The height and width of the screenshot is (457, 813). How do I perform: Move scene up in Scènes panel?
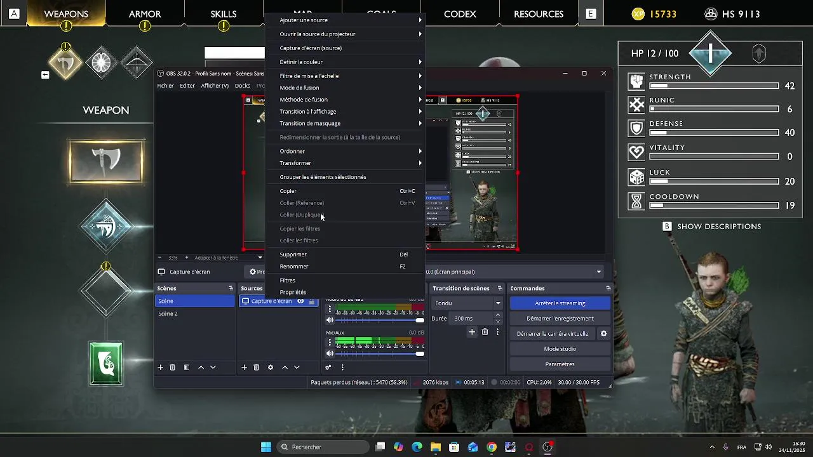[201, 368]
